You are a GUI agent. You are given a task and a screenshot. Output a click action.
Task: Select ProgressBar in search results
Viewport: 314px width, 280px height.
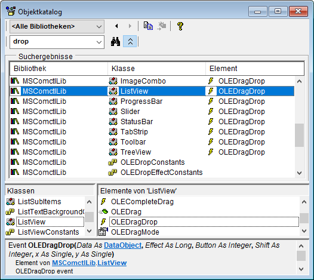[x=152, y=101]
